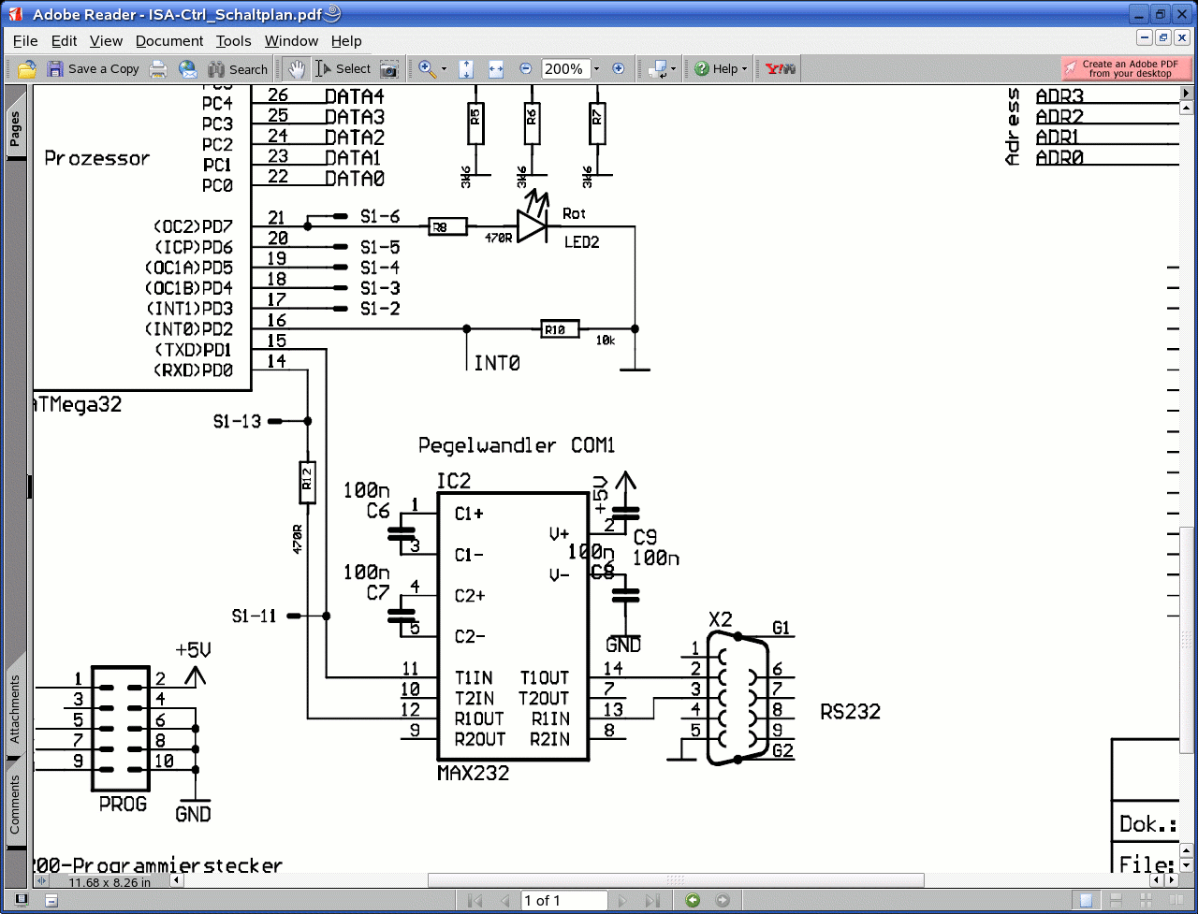
Task: Click Create an Adobe PDF button
Action: click(x=1126, y=69)
